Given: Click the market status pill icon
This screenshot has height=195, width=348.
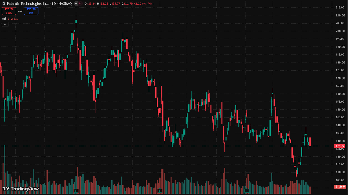Looking at the screenshot, I should coord(76,3).
